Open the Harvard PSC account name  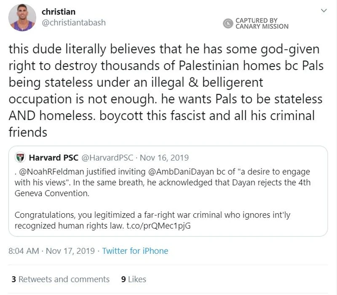coord(53,158)
